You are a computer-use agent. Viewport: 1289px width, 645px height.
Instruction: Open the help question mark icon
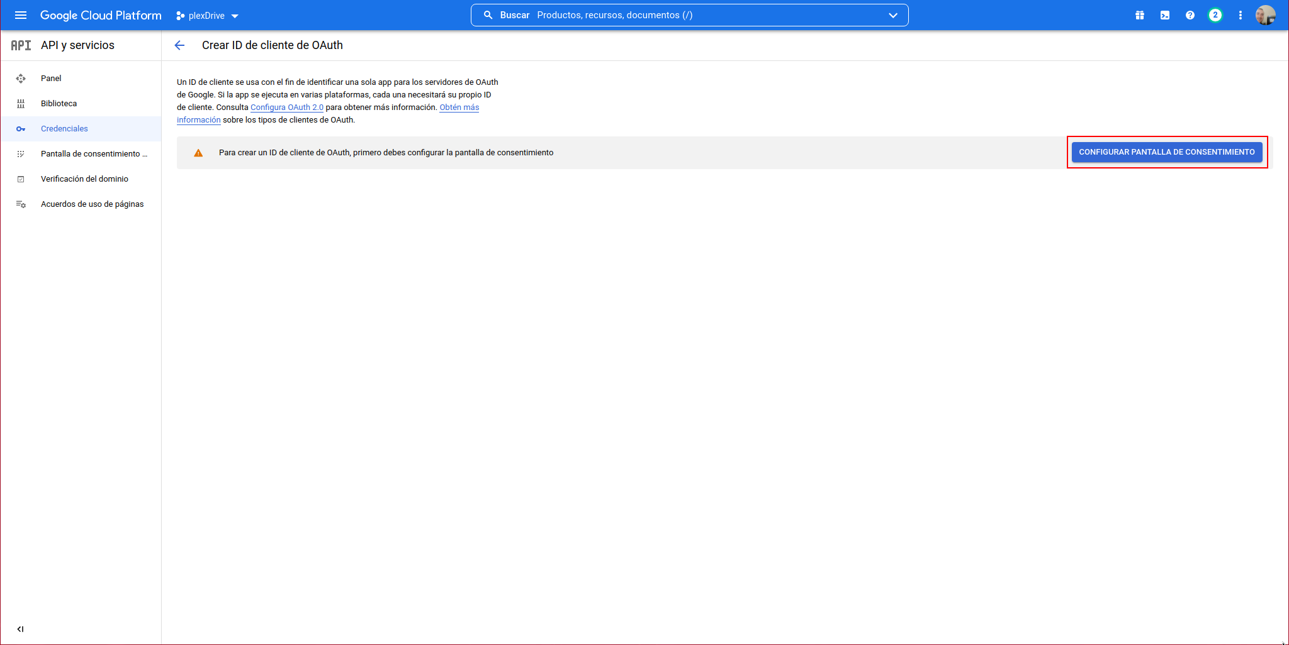(1190, 15)
